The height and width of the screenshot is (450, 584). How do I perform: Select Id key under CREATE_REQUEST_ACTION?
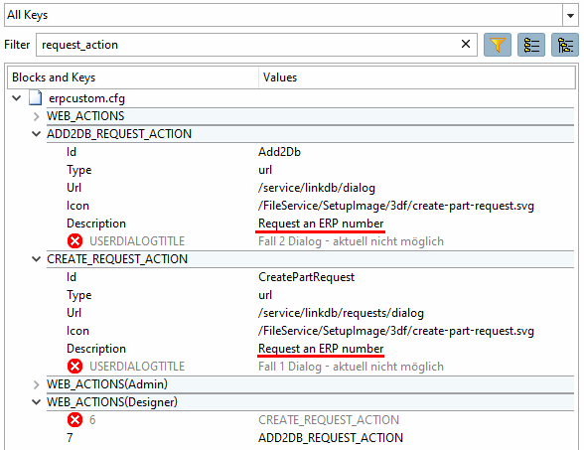(x=72, y=277)
